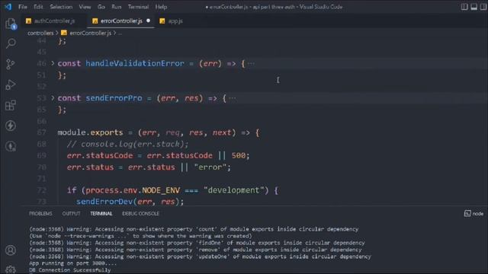Click the ellipsis after sendErrorPro brace
488x274 pixels.
232,98
